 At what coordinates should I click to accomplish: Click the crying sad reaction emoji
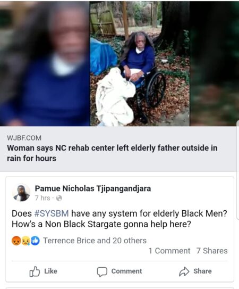25,241
